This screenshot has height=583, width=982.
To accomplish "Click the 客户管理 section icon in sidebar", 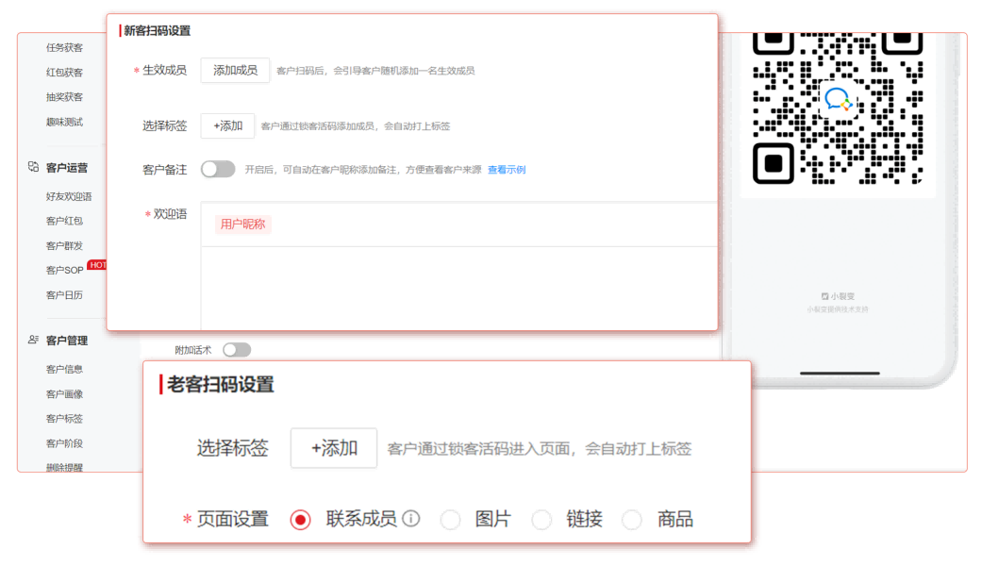I will pos(33,340).
